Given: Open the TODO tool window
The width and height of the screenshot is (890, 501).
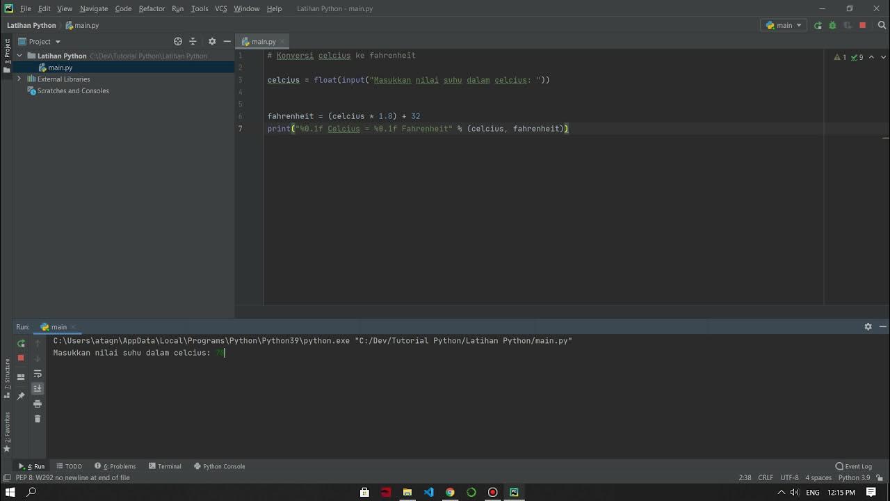Looking at the screenshot, I should tap(69, 466).
